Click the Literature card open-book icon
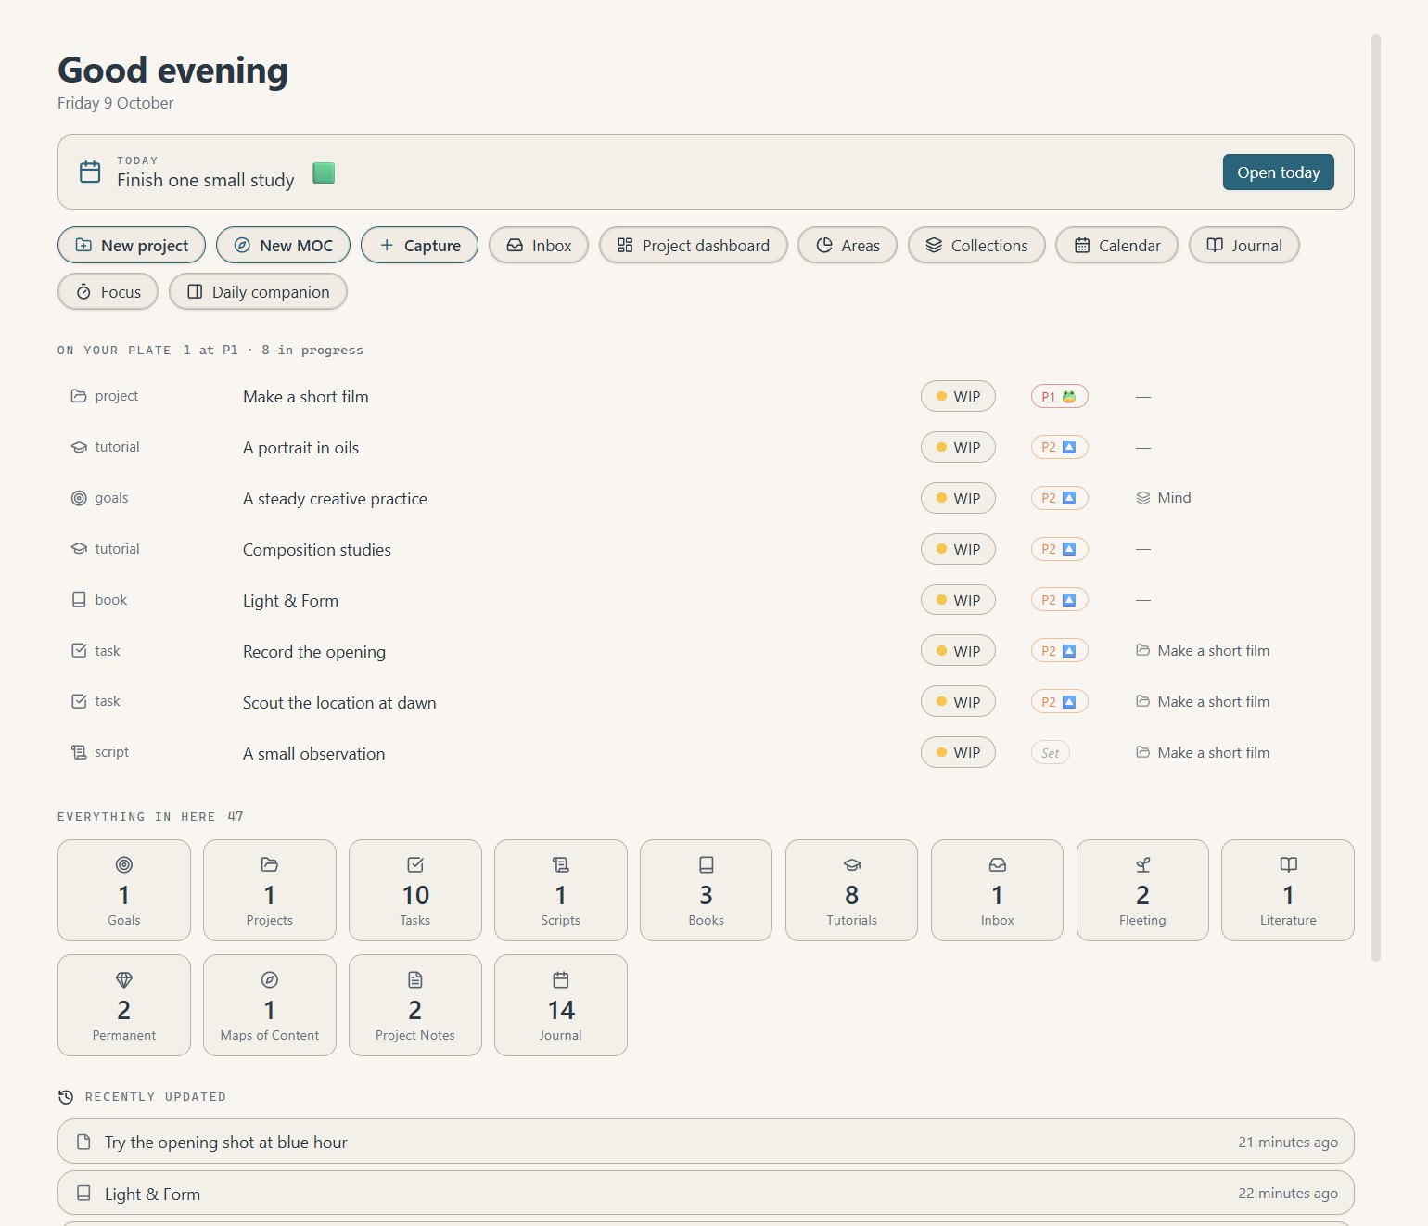1428x1226 pixels. (x=1289, y=864)
